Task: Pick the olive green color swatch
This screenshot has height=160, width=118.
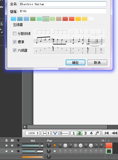Action: pyautogui.click(x=33, y=19)
